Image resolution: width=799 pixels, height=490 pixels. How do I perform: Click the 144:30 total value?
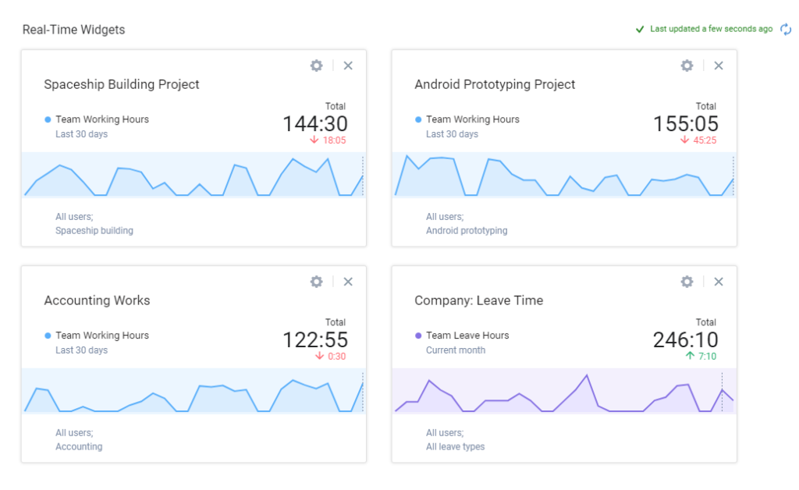pyautogui.click(x=315, y=123)
